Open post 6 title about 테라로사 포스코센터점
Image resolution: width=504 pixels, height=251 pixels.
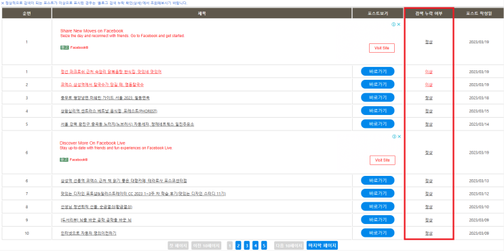point(123,181)
